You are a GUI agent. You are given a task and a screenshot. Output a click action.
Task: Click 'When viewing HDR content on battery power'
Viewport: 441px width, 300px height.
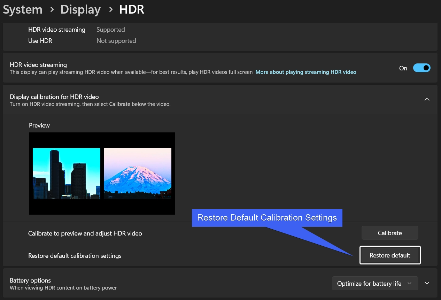[x=63, y=288]
